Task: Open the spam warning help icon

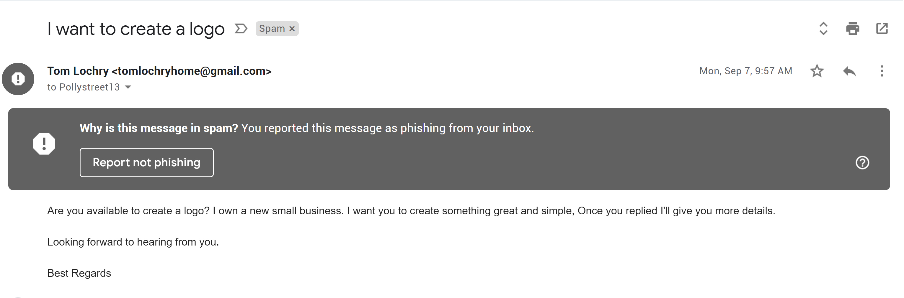Action: click(x=862, y=162)
